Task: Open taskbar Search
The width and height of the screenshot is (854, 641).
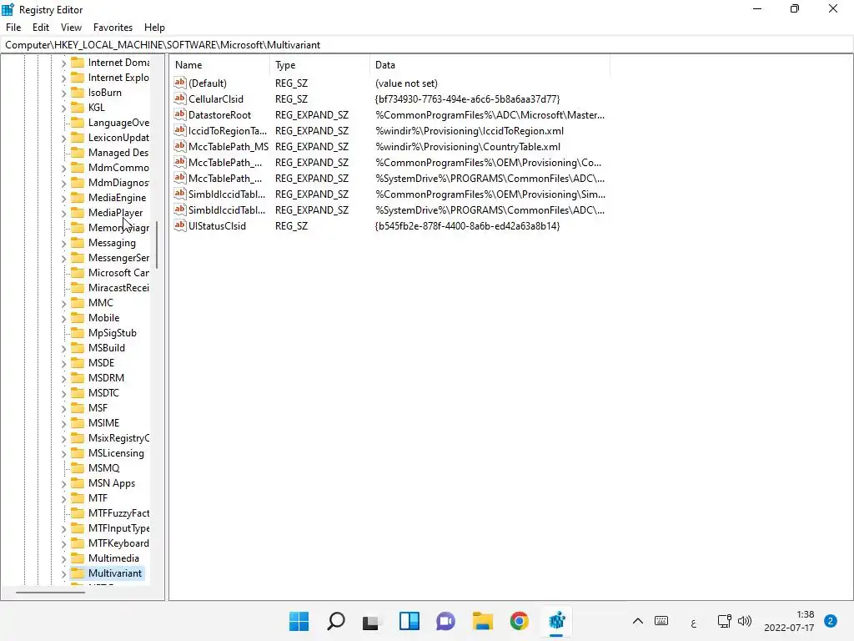Action: pos(336,621)
